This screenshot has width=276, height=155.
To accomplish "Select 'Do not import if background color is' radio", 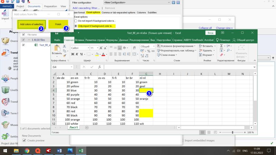I will pos(76,21).
